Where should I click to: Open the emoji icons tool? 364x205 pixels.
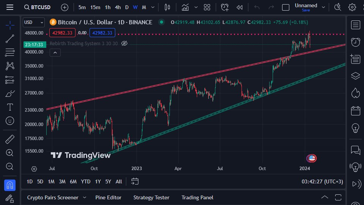click(10, 121)
